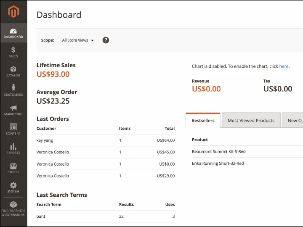Expand the All Store Views scope dropdown
Screen dimensions: 303x227
pos(78,40)
